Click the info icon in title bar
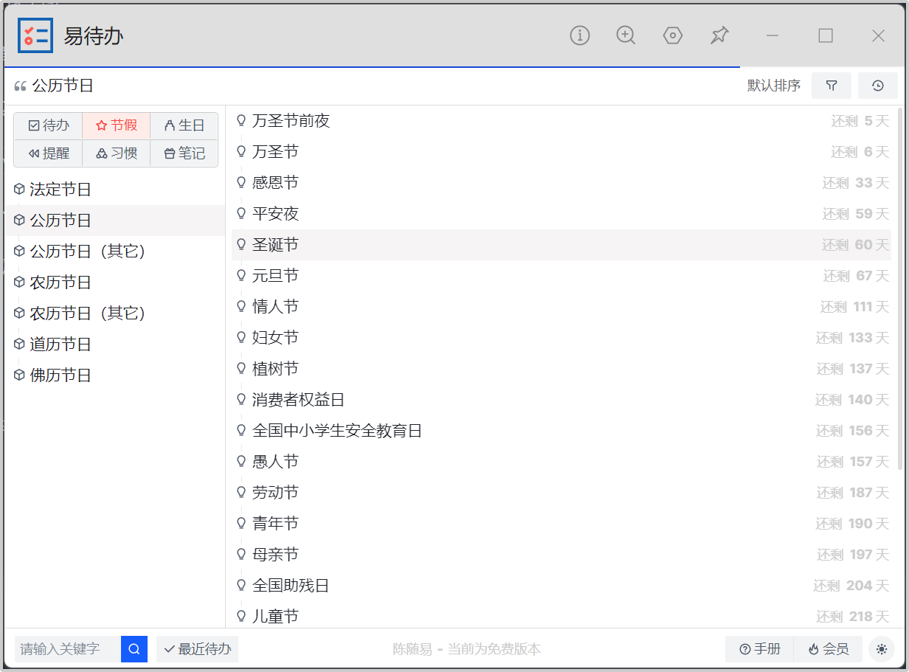The width and height of the screenshot is (909, 672). [580, 35]
